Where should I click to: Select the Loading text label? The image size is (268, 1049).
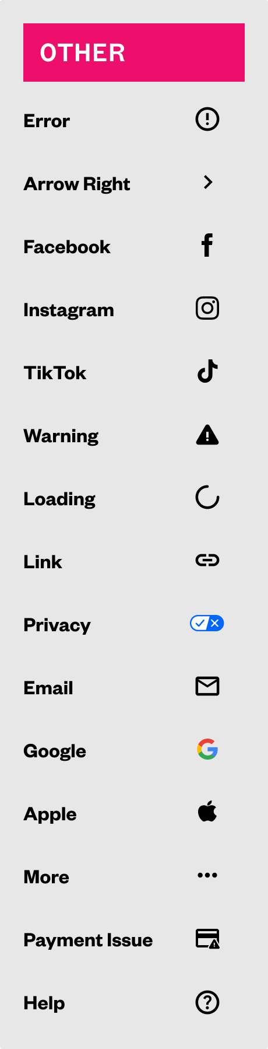59,499
